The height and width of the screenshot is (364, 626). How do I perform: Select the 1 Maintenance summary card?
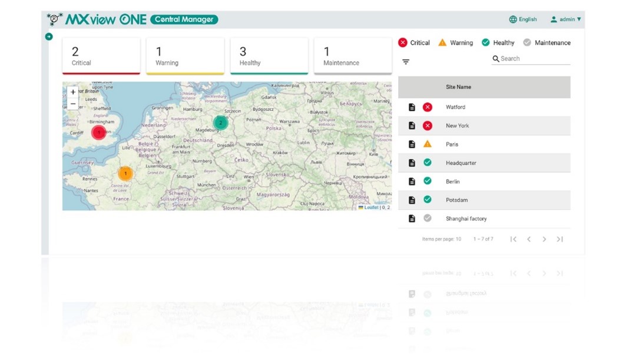pos(353,56)
